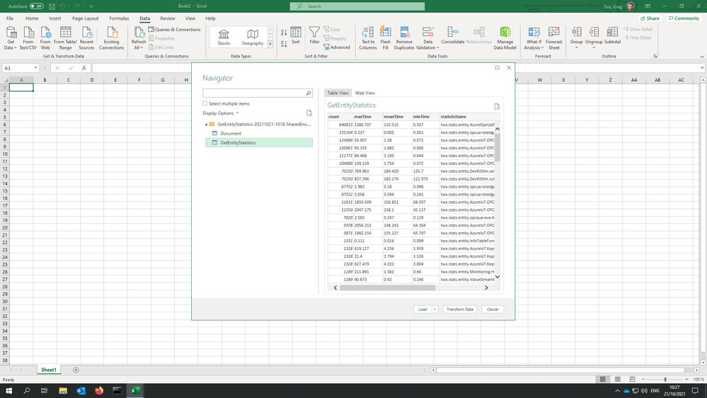The height and width of the screenshot is (398, 707).
Task: Open Excel from the taskbar
Action: [x=135, y=391]
